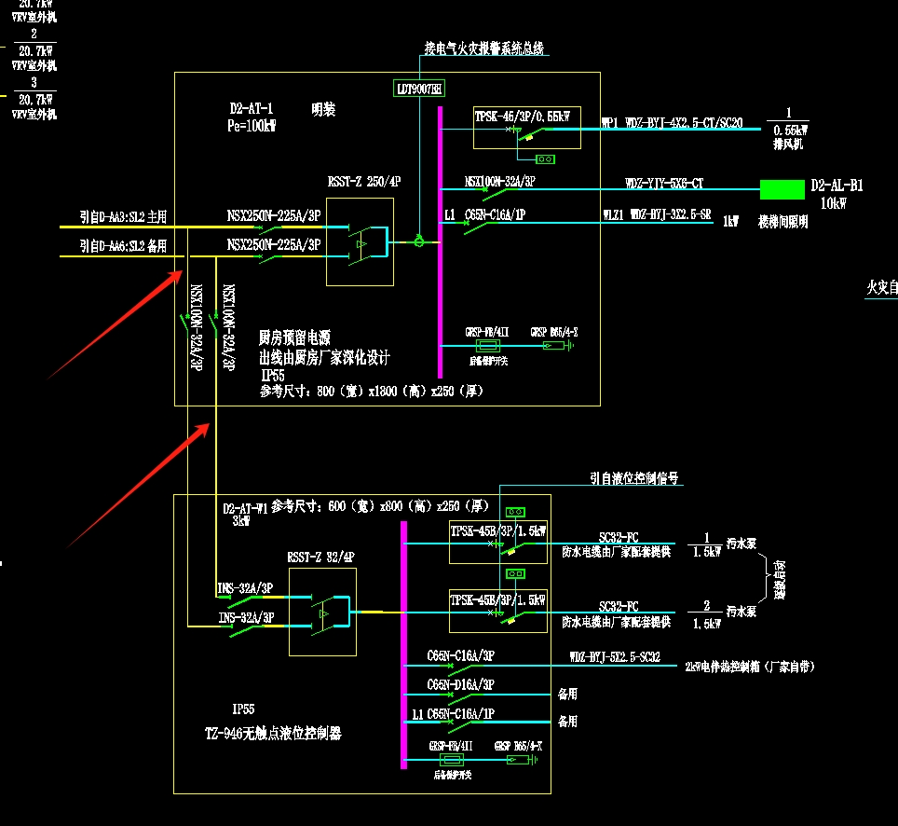The image size is (898, 826).
Task: Select '污水泵' label numbered 1
Action: click(x=742, y=543)
